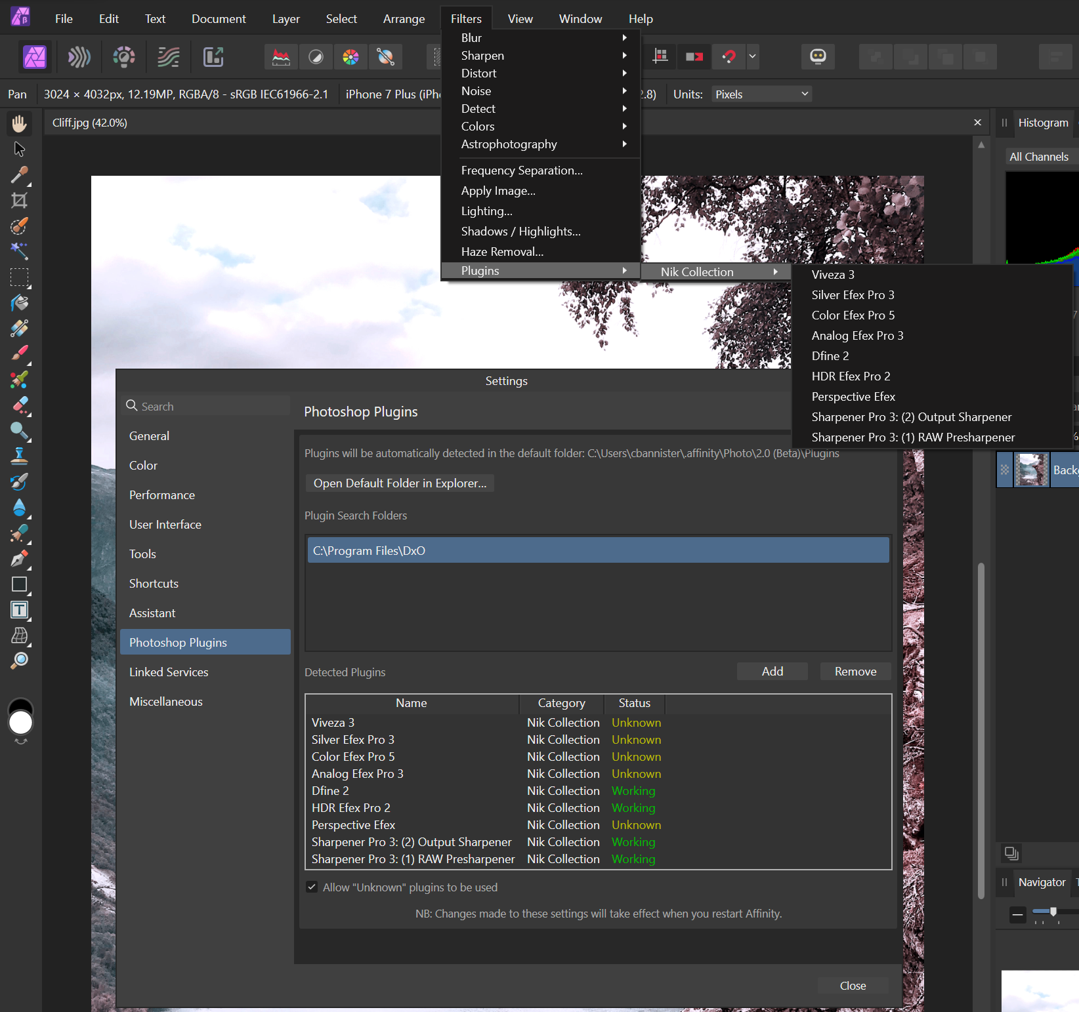Select the Flood Fill bucket tool
Image resolution: width=1079 pixels, height=1012 pixels.
pos(20,303)
